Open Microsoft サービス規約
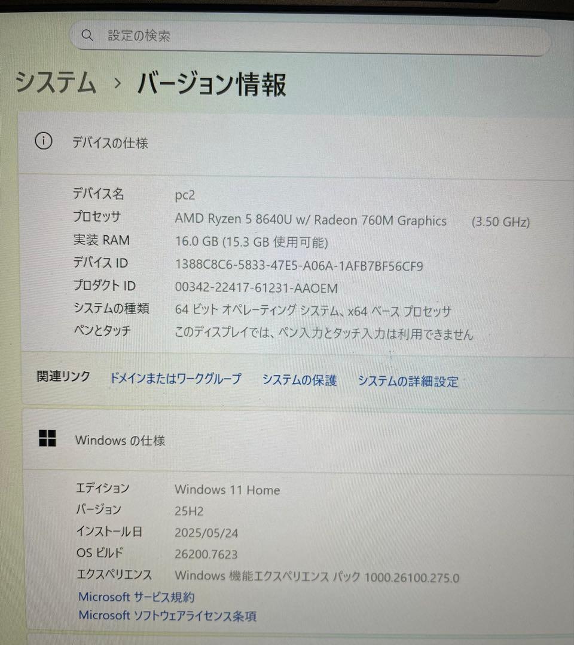This screenshot has height=645, width=574. [135, 597]
